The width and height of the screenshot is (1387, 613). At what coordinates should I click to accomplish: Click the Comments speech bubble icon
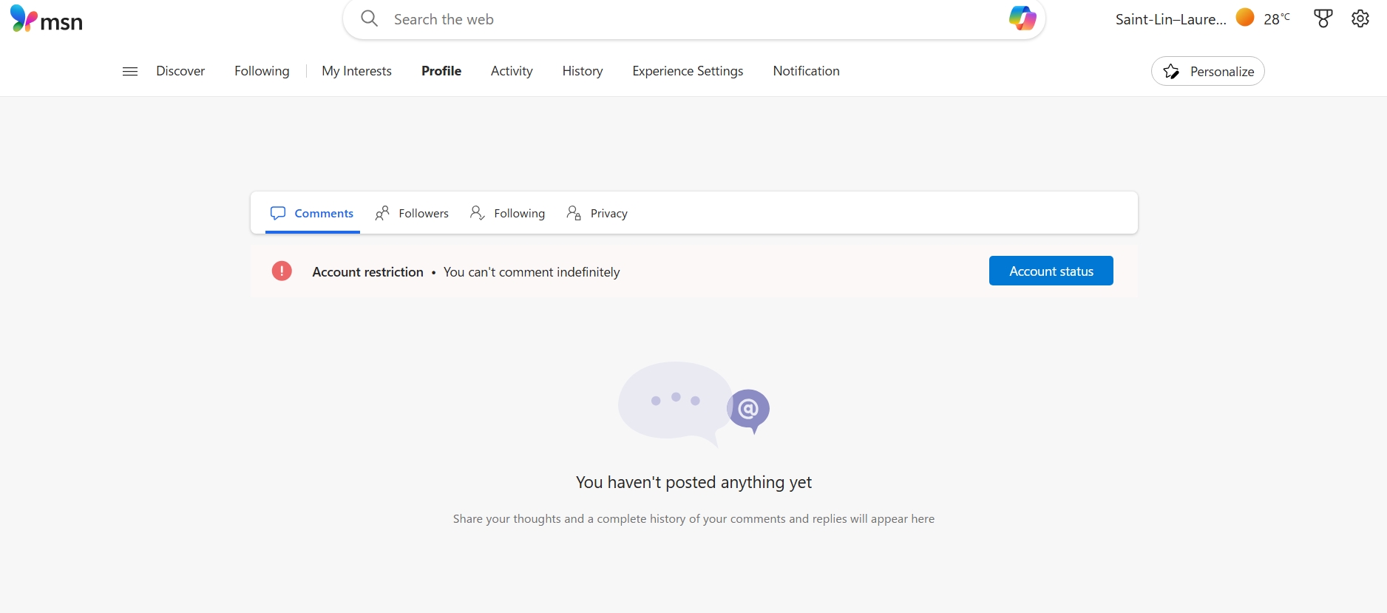tap(278, 213)
